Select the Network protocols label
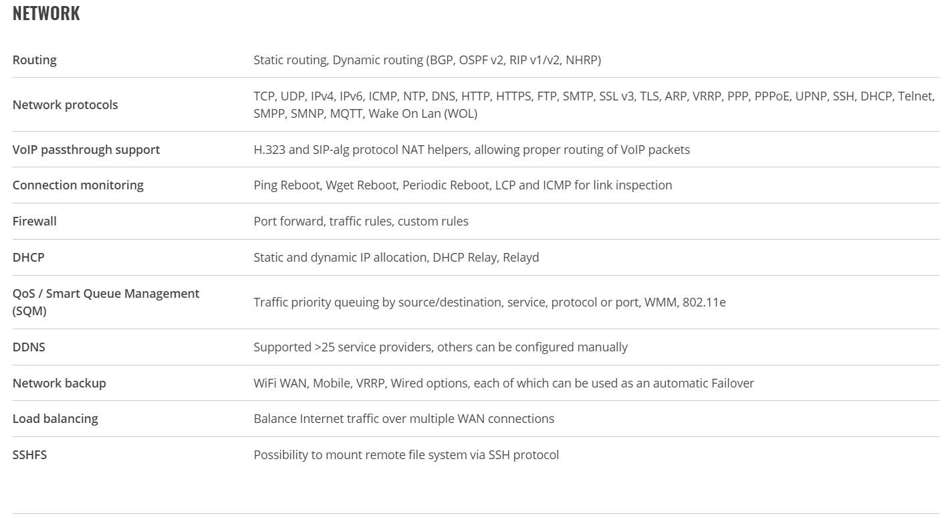Screen dimensions: 944x518 pyautogui.click(x=65, y=104)
